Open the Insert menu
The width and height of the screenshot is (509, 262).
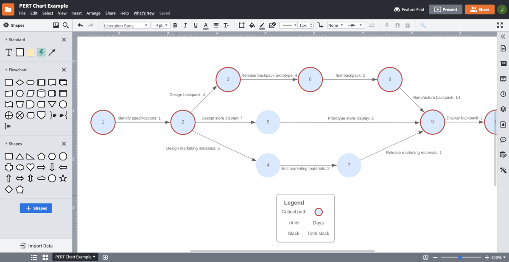tap(76, 13)
